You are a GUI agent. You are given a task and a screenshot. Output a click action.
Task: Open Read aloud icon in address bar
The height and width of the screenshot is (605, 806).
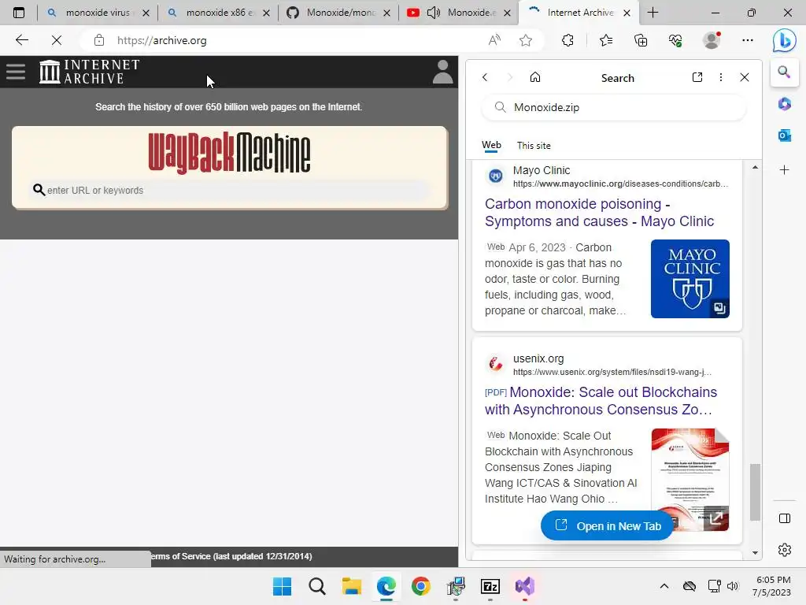coord(494,40)
